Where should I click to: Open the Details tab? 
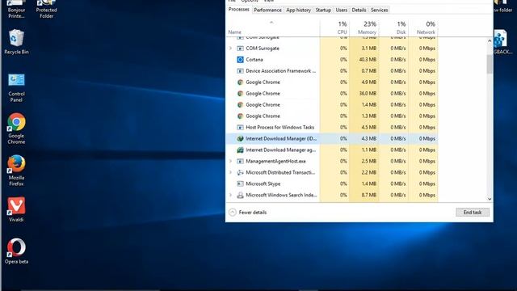tap(359, 10)
